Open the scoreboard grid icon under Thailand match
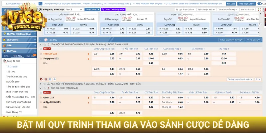This screenshot has width=266, height=133. point(46,79)
